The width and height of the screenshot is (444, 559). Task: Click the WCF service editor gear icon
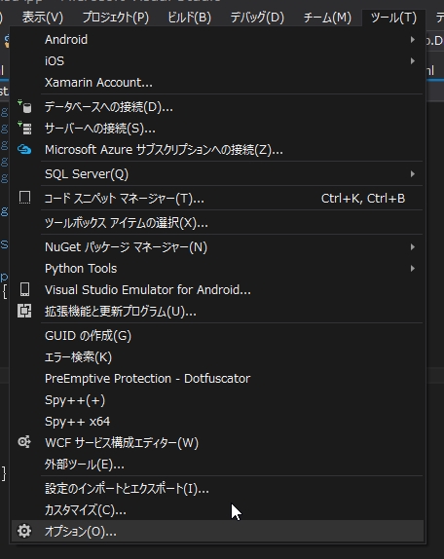[x=24, y=442]
